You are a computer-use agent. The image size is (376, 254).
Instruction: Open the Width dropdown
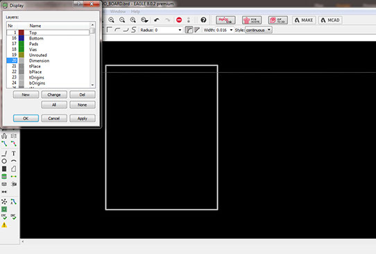pyautogui.click(x=231, y=30)
